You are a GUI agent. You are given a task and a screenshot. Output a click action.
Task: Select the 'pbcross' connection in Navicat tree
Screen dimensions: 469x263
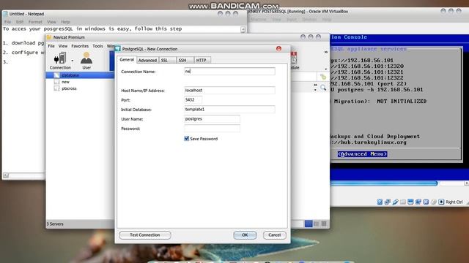tap(69, 88)
